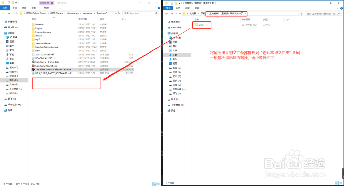The height and width of the screenshot is (186, 344).
Task: Expand address history dropdown in Sanctum2 window
Action: [x=116, y=13]
